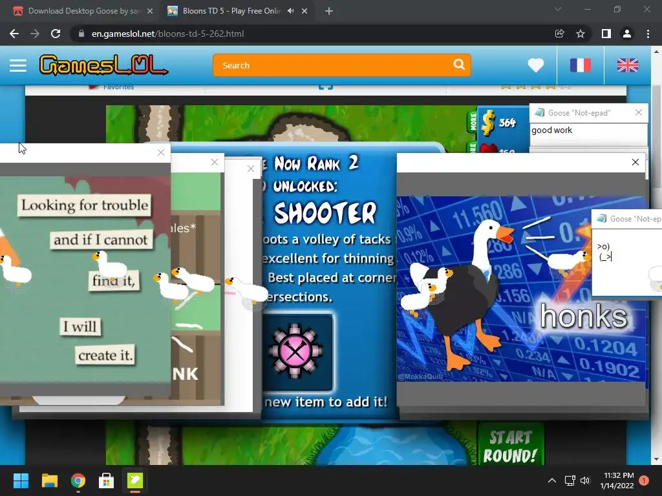The image size is (662, 496).
Task: Click the "create it." caption
Action: click(x=105, y=355)
